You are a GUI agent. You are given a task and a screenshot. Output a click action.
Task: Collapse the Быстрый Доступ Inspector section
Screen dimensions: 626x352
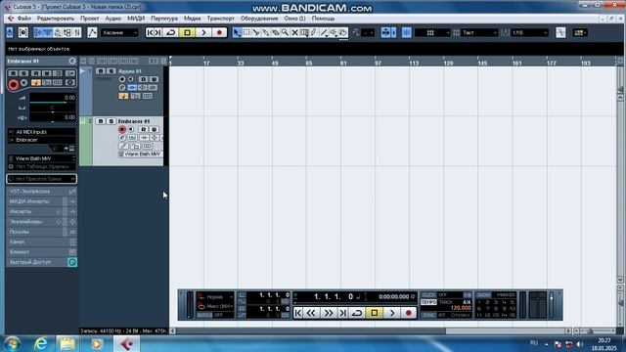[41, 262]
